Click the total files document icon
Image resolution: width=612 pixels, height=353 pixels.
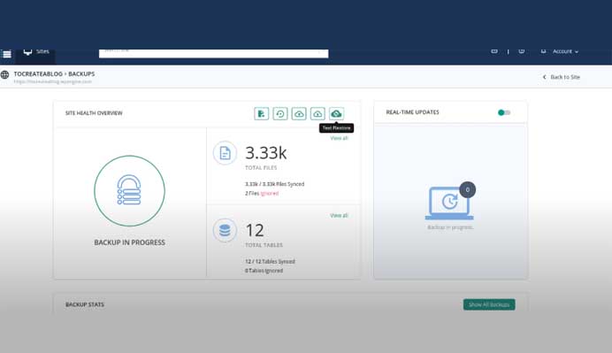tap(225, 153)
